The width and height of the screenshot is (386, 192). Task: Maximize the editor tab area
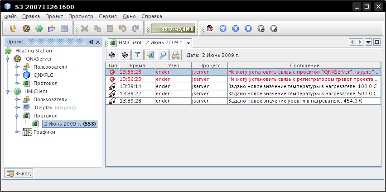pos(377,42)
